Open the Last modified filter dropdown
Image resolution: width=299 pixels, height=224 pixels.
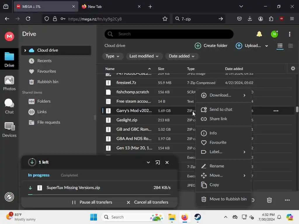(x=144, y=56)
